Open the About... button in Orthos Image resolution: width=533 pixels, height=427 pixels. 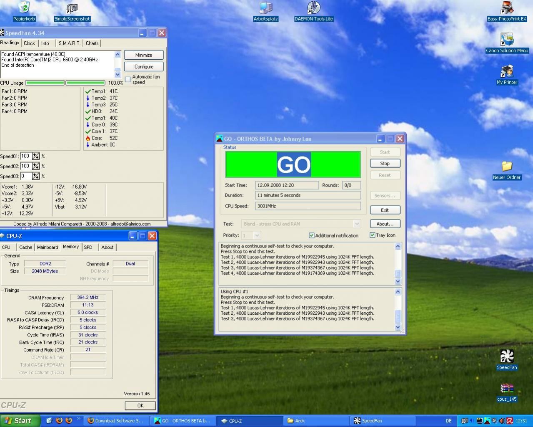click(385, 224)
